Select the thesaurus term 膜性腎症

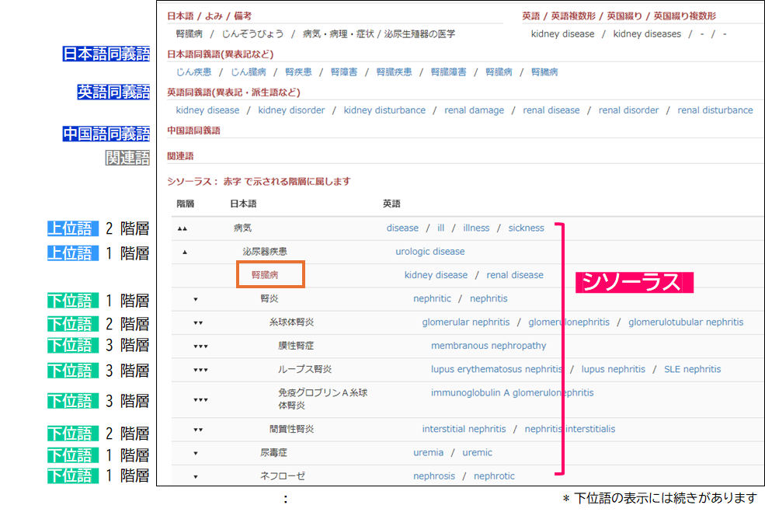296,346
